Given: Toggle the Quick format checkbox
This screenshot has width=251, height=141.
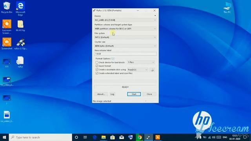Looking at the screenshot, I should (97, 66).
